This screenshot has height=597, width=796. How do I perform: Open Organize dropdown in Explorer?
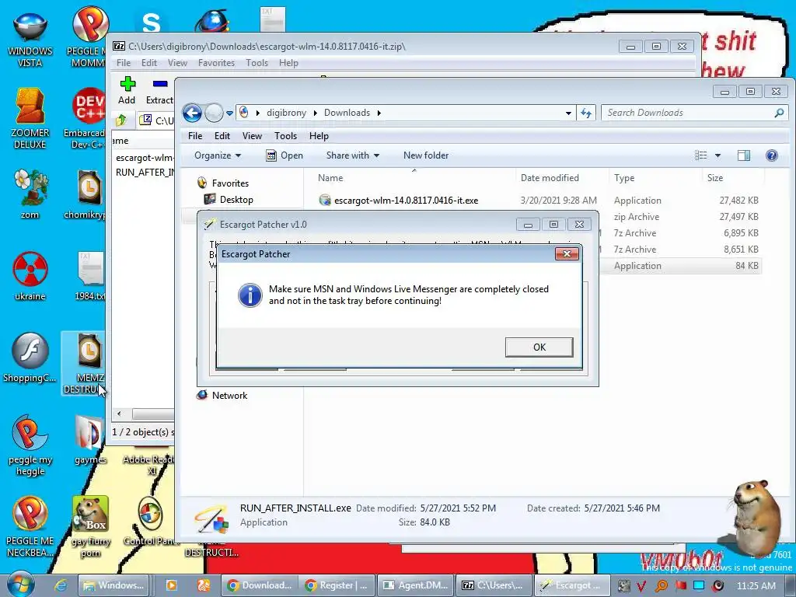[218, 155]
